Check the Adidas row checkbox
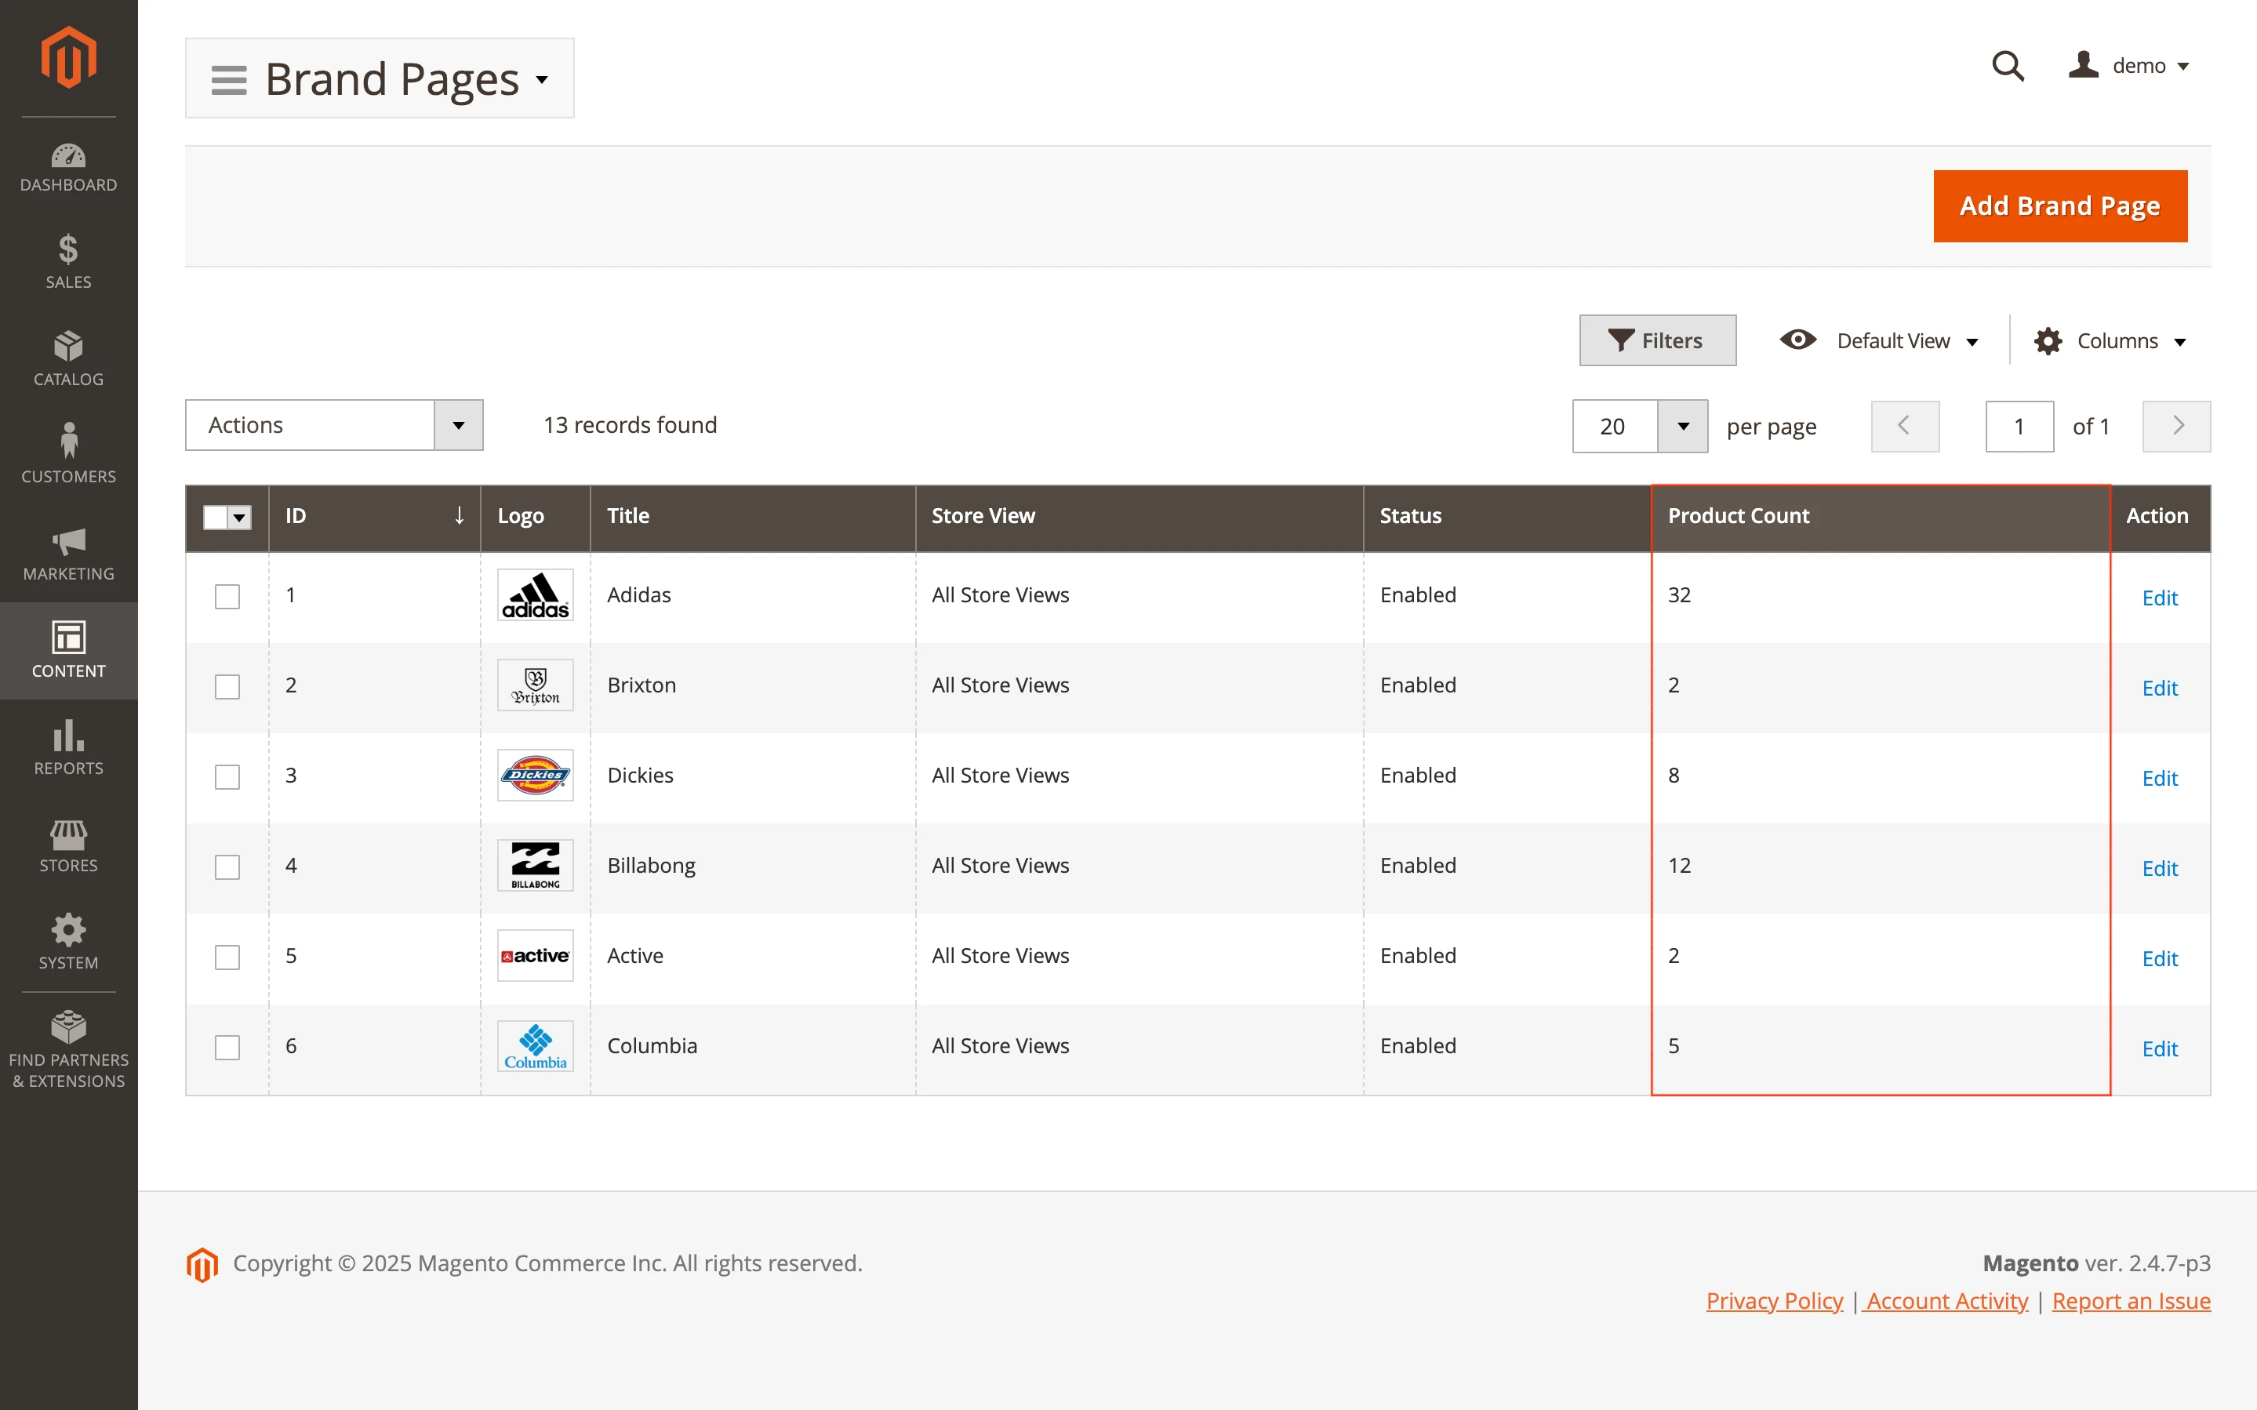 tap(227, 596)
